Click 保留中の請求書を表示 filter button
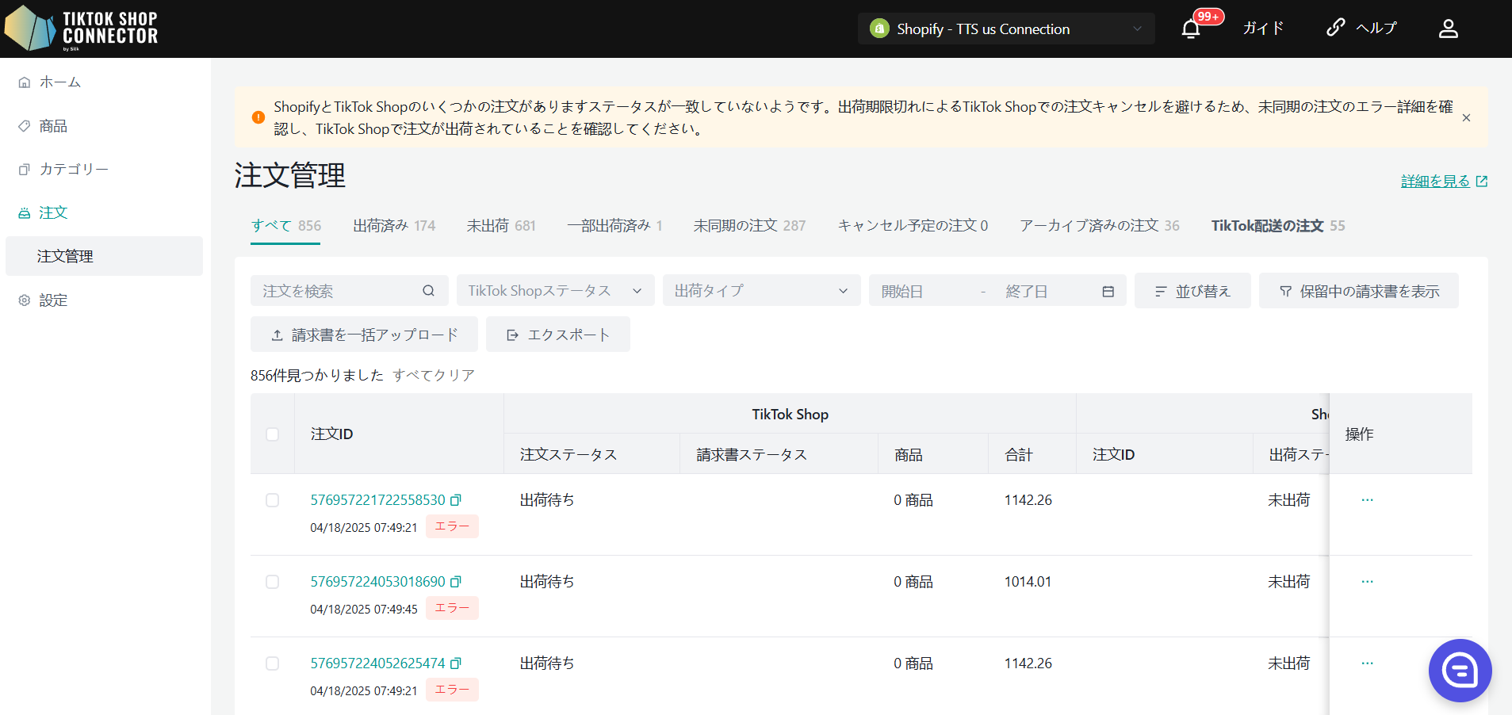 coord(1358,291)
